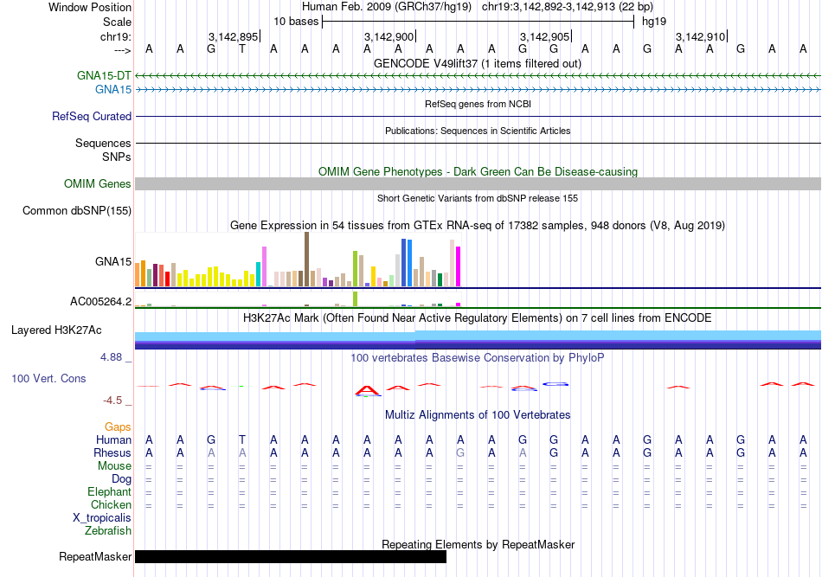Click the X_tropicalis species label
The height and width of the screenshot is (577, 822).
tap(102, 518)
